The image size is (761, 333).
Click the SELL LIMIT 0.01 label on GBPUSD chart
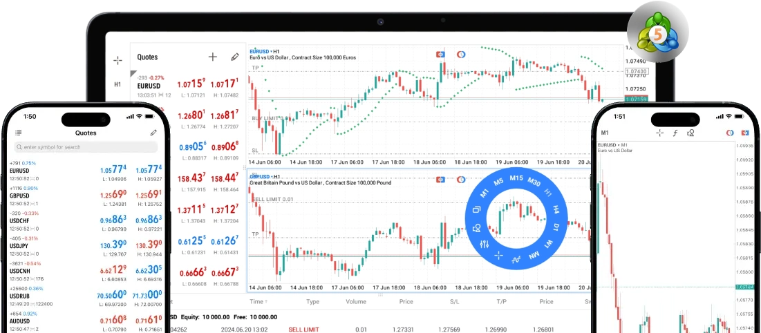coord(272,199)
